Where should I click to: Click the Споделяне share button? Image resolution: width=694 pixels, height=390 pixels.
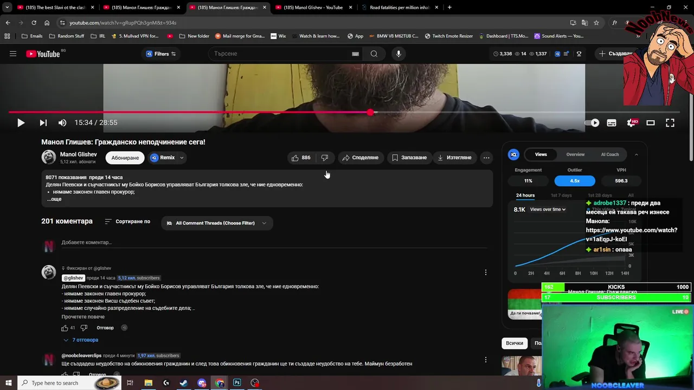pos(360,158)
